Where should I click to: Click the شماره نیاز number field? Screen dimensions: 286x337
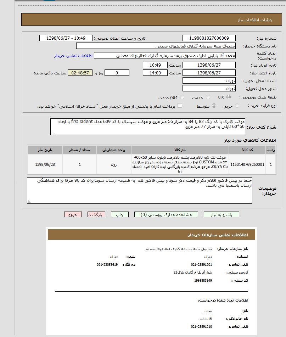coord(209,38)
